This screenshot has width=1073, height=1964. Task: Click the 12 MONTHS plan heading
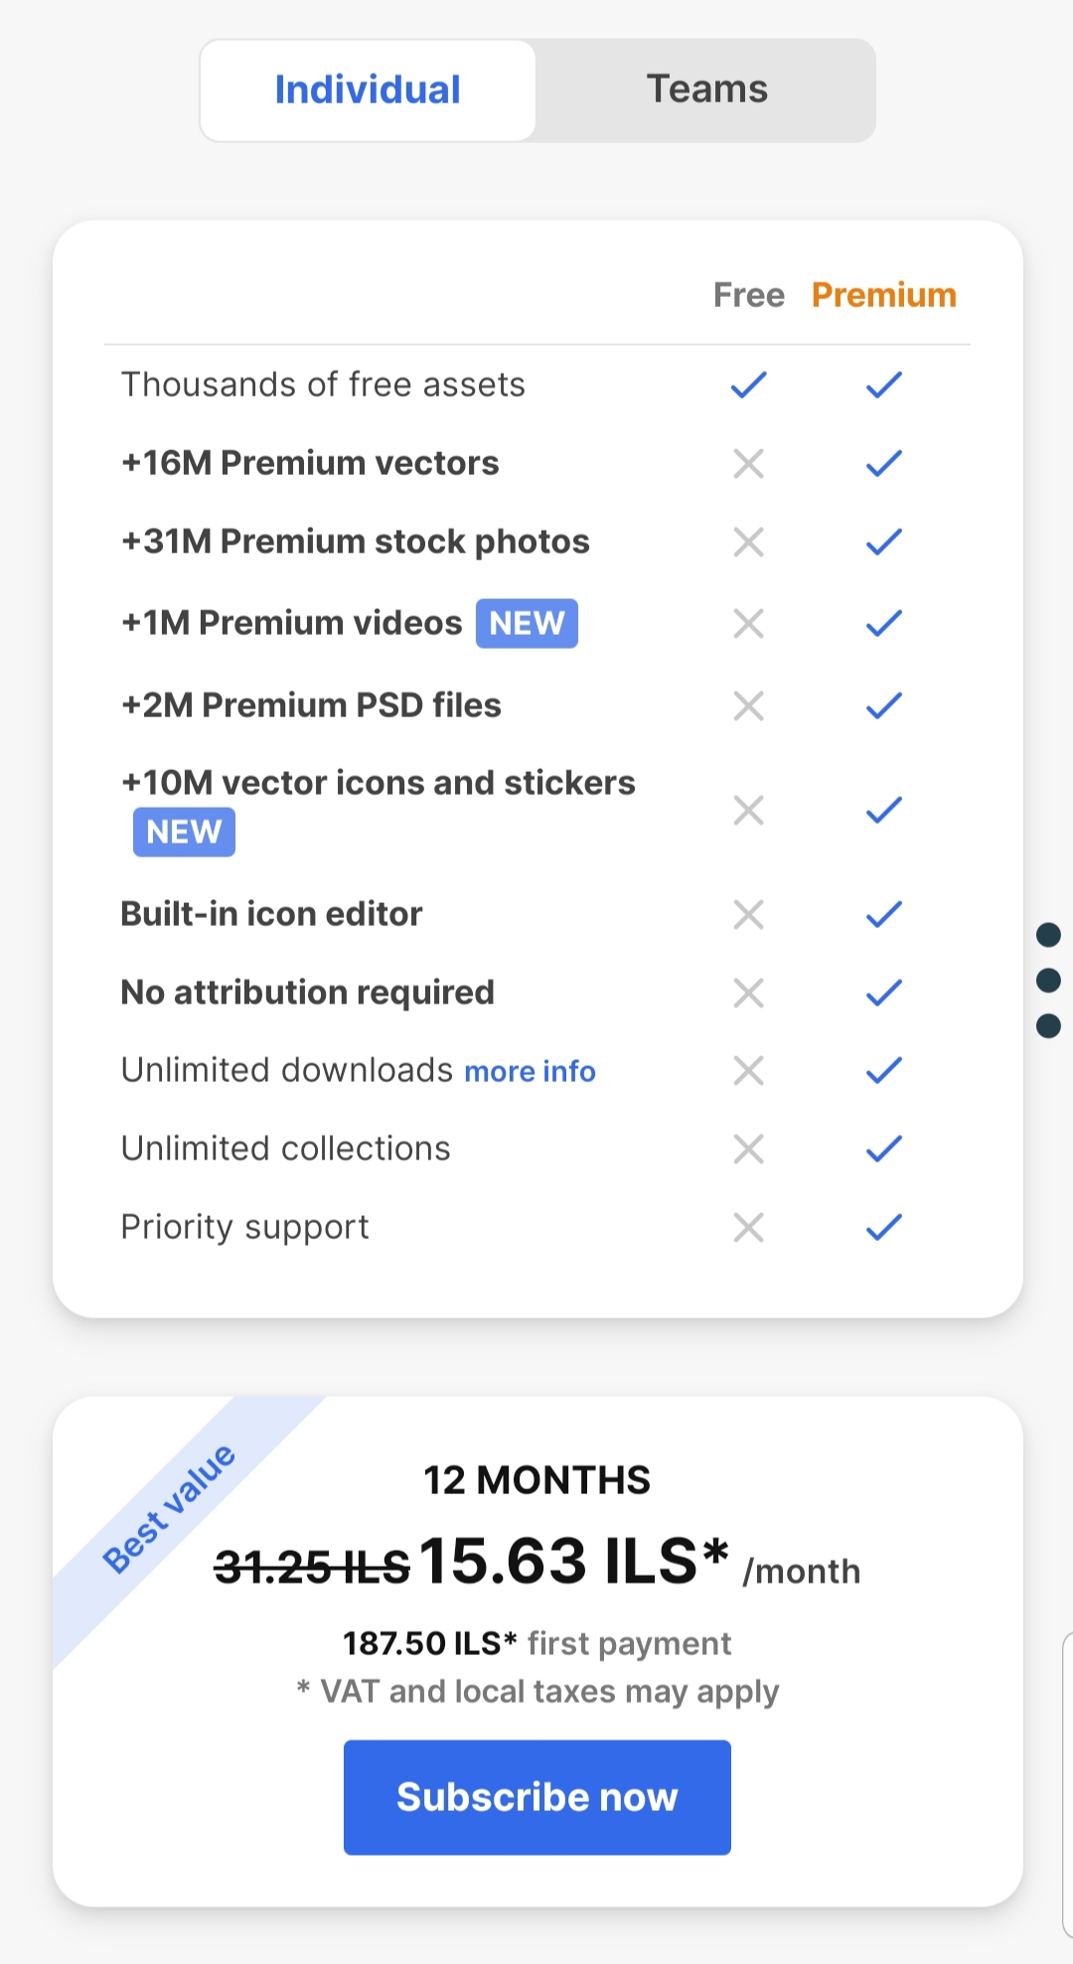[536, 1480]
